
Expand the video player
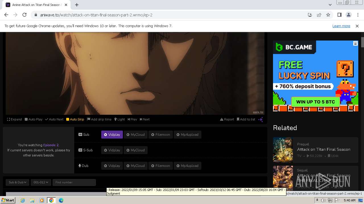point(14,119)
